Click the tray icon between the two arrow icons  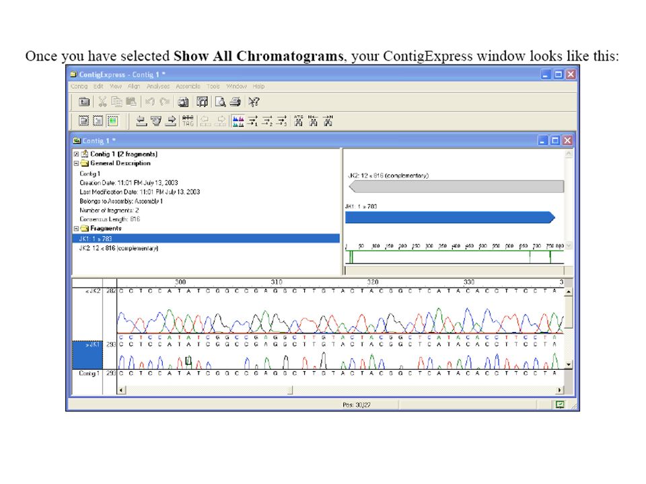click(x=156, y=121)
